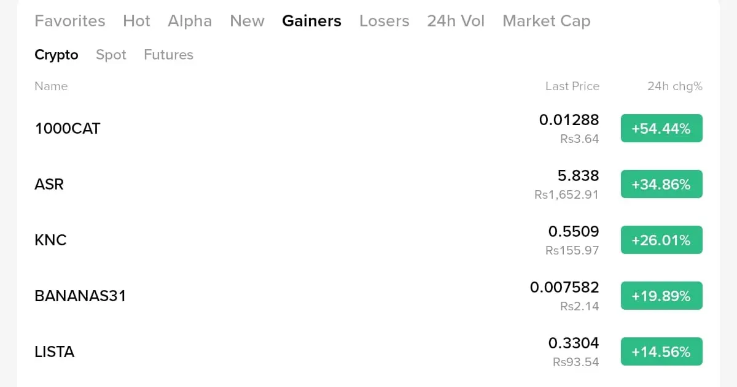Click the 1000CAT +54.44% badge

661,128
